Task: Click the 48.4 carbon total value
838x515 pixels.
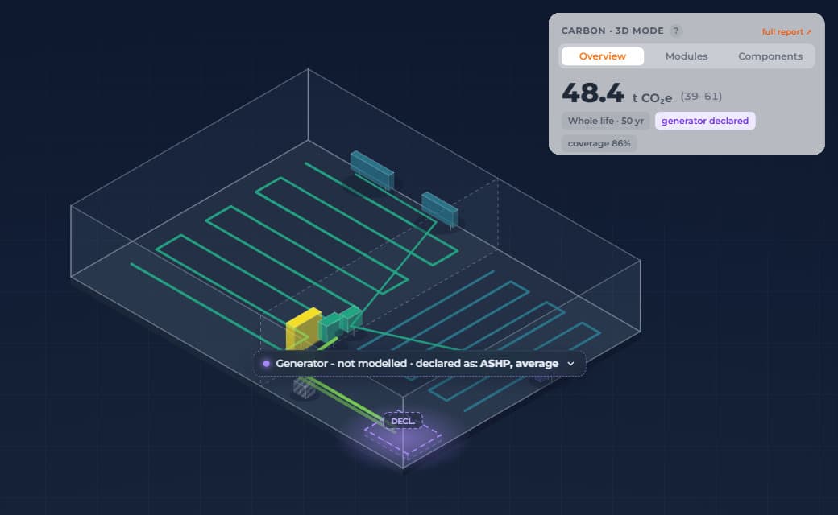Action: tap(592, 93)
